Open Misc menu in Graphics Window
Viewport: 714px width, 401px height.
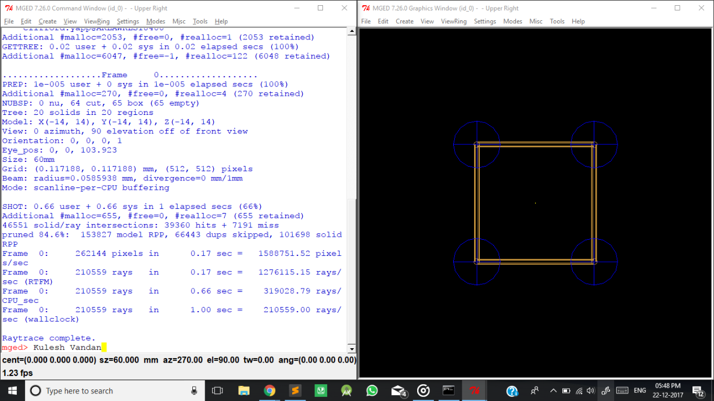pos(536,21)
